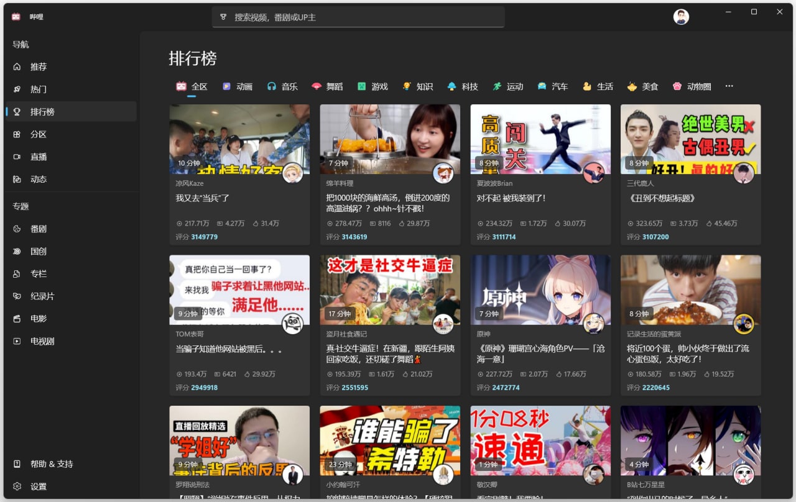The height and width of the screenshot is (502, 796).
Task: Switch to the 音乐 tab
Action: pyautogui.click(x=282, y=86)
